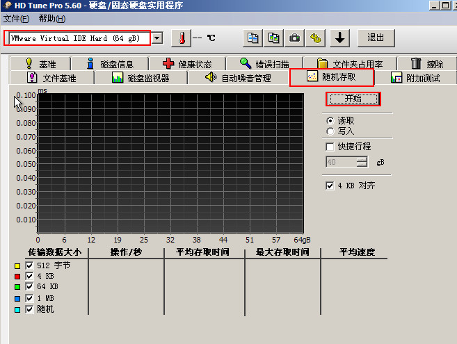
Task: Click the thermometer temperature icon
Action: pos(181,38)
